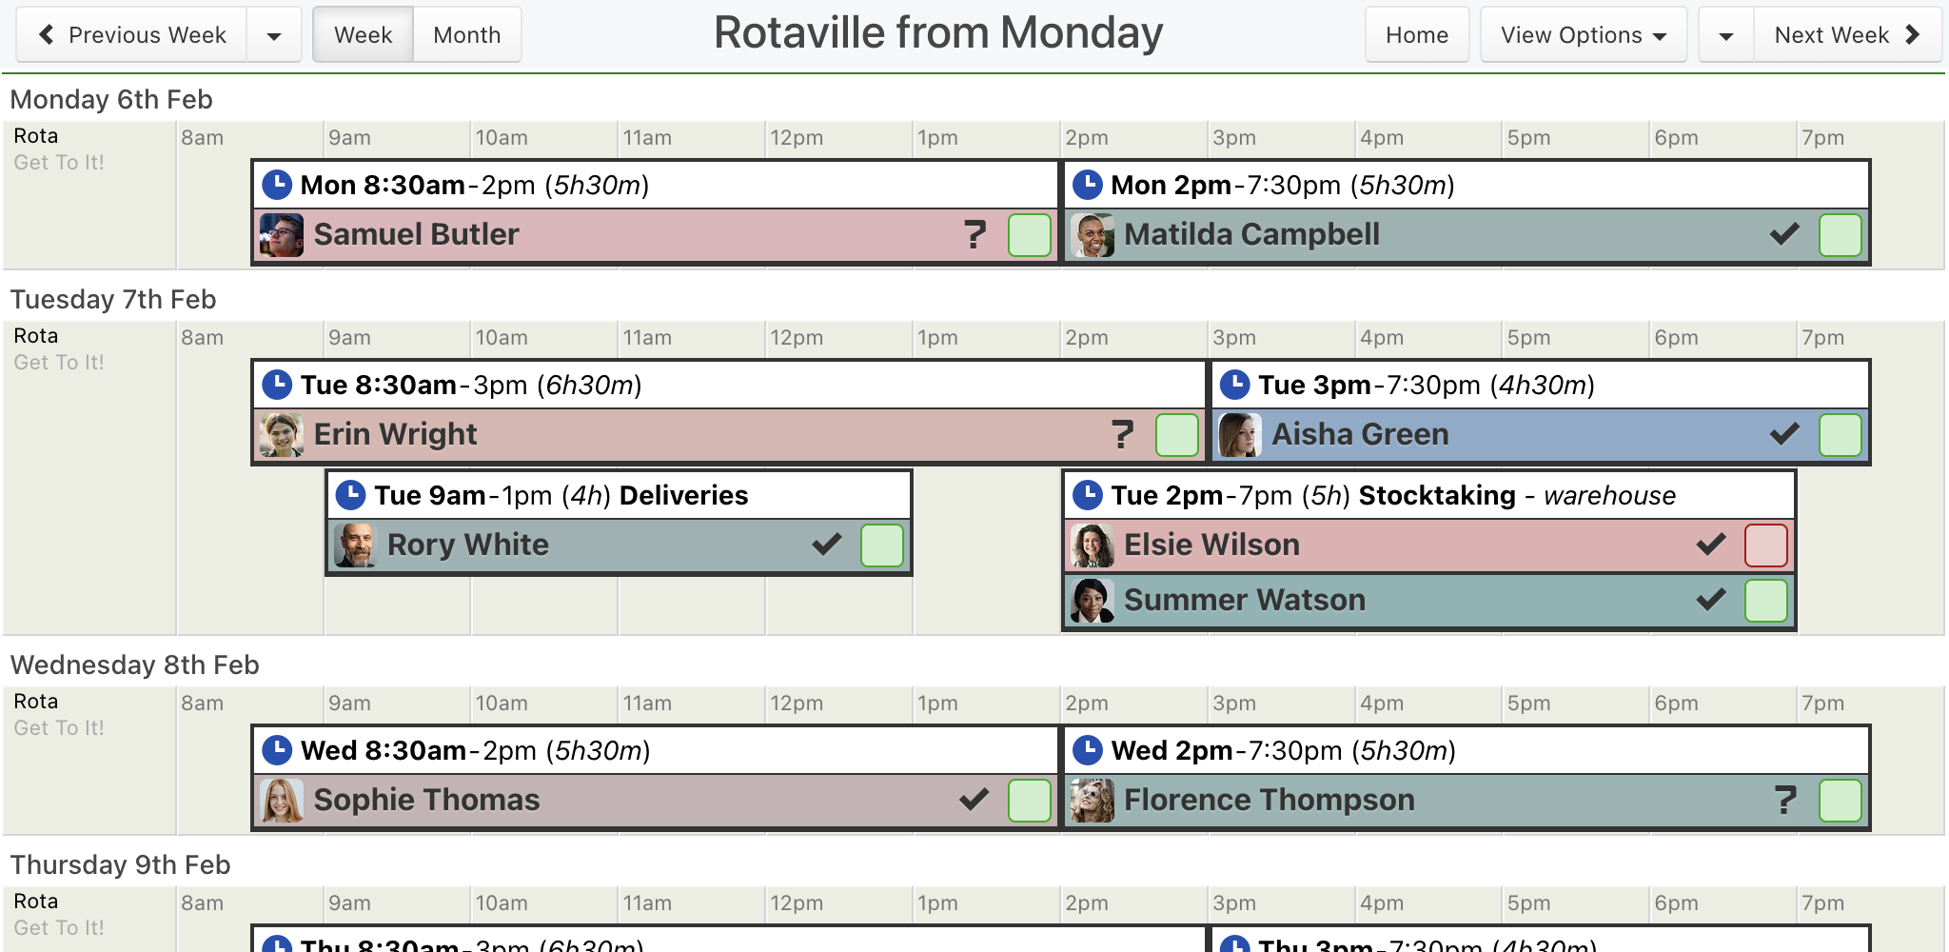The width and height of the screenshot is (1949, 952).
Task: Open the View Options dropdown
Action: point(1583,35)
